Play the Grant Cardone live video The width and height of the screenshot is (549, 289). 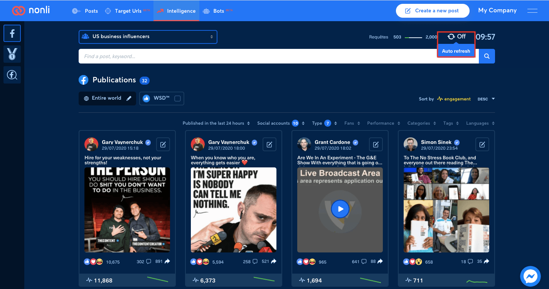[340, 209]
